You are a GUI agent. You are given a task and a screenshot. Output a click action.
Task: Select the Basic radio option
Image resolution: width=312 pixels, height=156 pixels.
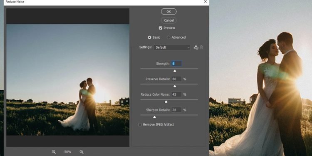[149, 37]
